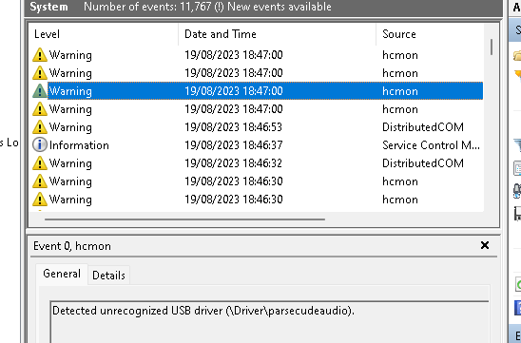The width and height of the screenshot is (521, 343).
Task: Click the warning icon on the 18:46:53 DistributedCOM row
Action: [40, 127]
